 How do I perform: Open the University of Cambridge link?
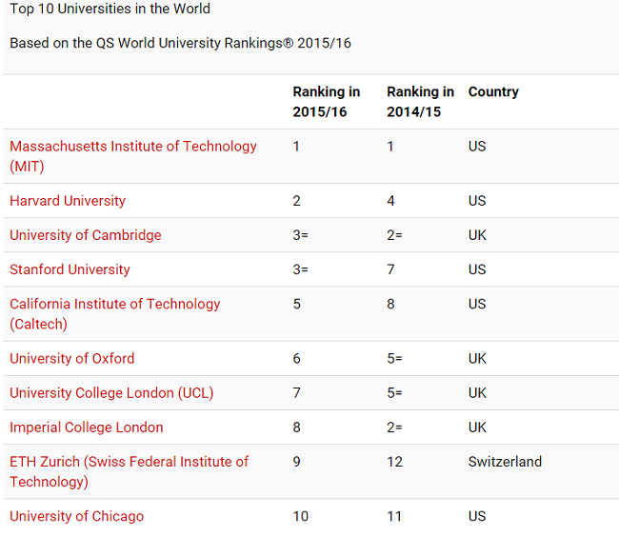[x=86, y=235]
